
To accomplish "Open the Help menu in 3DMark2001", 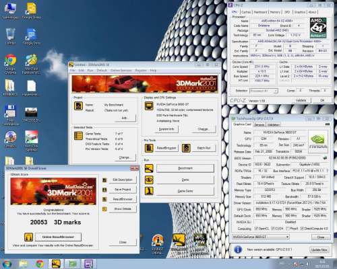I will coord(153,71).
